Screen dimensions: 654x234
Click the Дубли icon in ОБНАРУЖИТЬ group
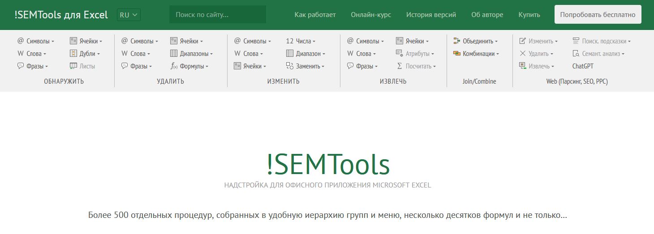coord(73,54)
